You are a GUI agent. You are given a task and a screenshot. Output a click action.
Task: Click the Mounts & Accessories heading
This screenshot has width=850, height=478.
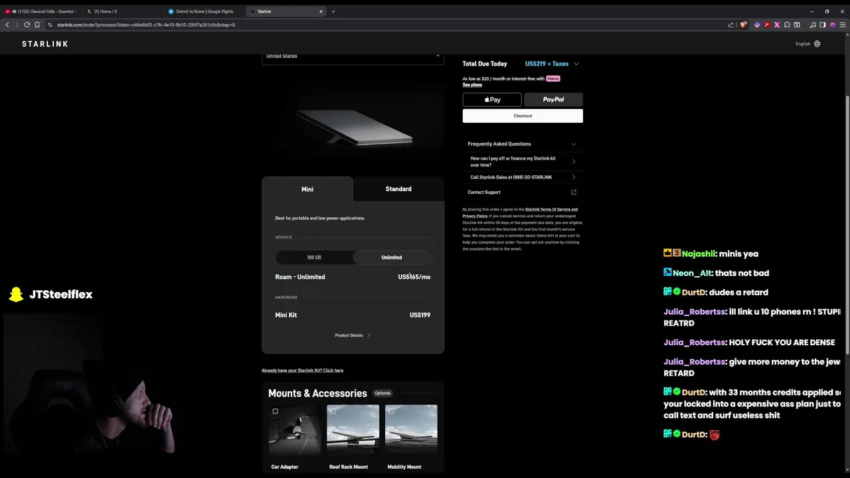click(317, 393)
